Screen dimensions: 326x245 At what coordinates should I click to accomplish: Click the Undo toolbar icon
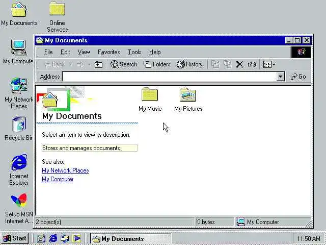(x=252, y=64)
